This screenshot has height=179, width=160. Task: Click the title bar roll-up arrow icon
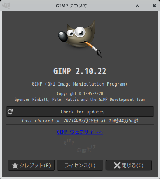[137, 6]
